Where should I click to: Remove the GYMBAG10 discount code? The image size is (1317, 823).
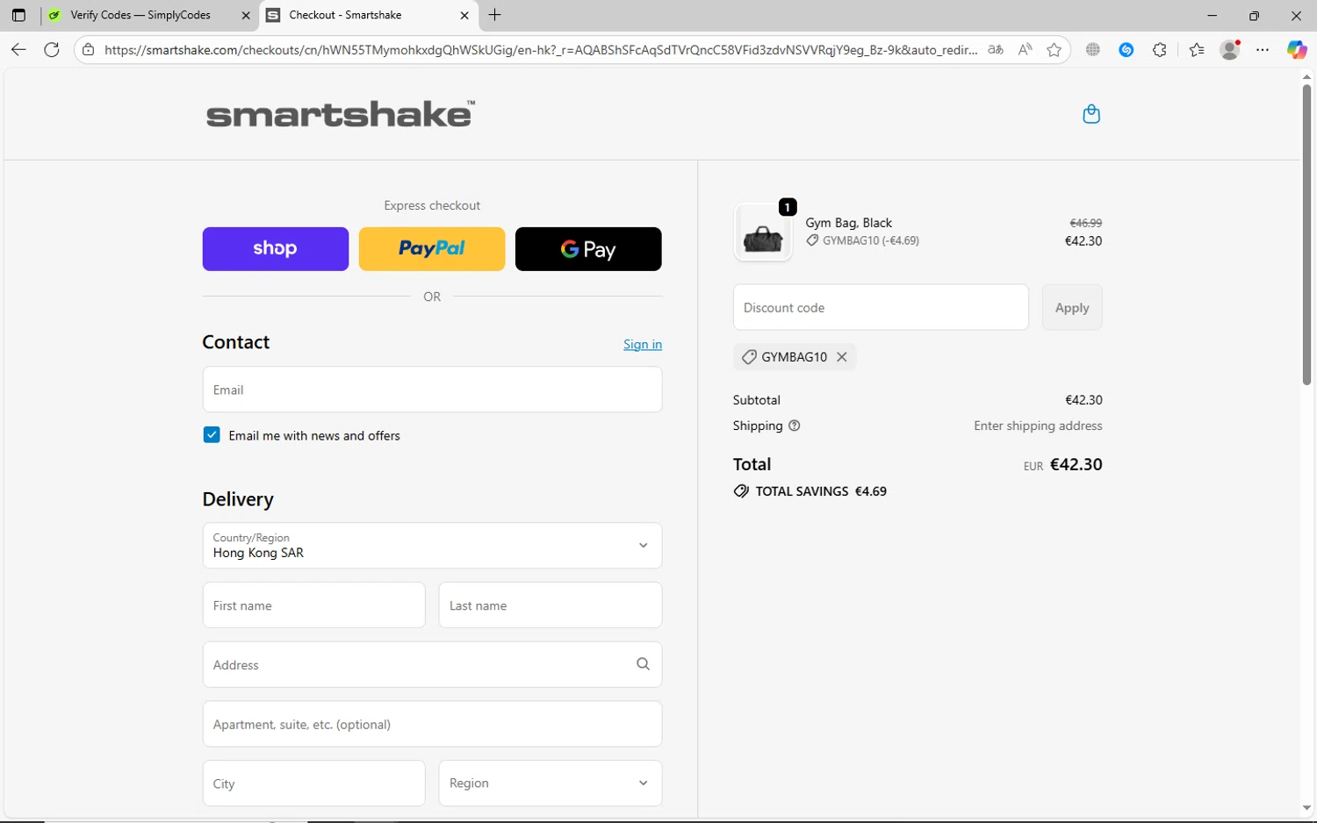click(x=842, y=357)
